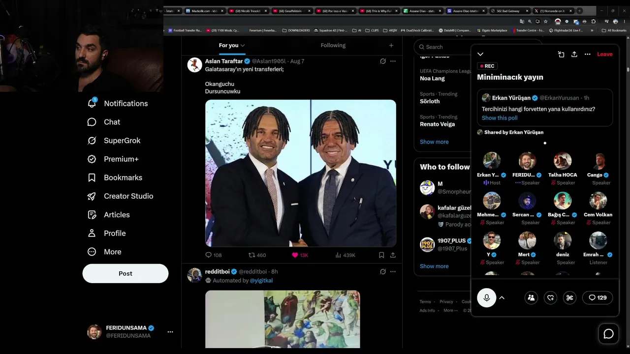Open more options for the Aslan Taraftar post
This screenshot has height=354, width=630.
pos(393,61)
